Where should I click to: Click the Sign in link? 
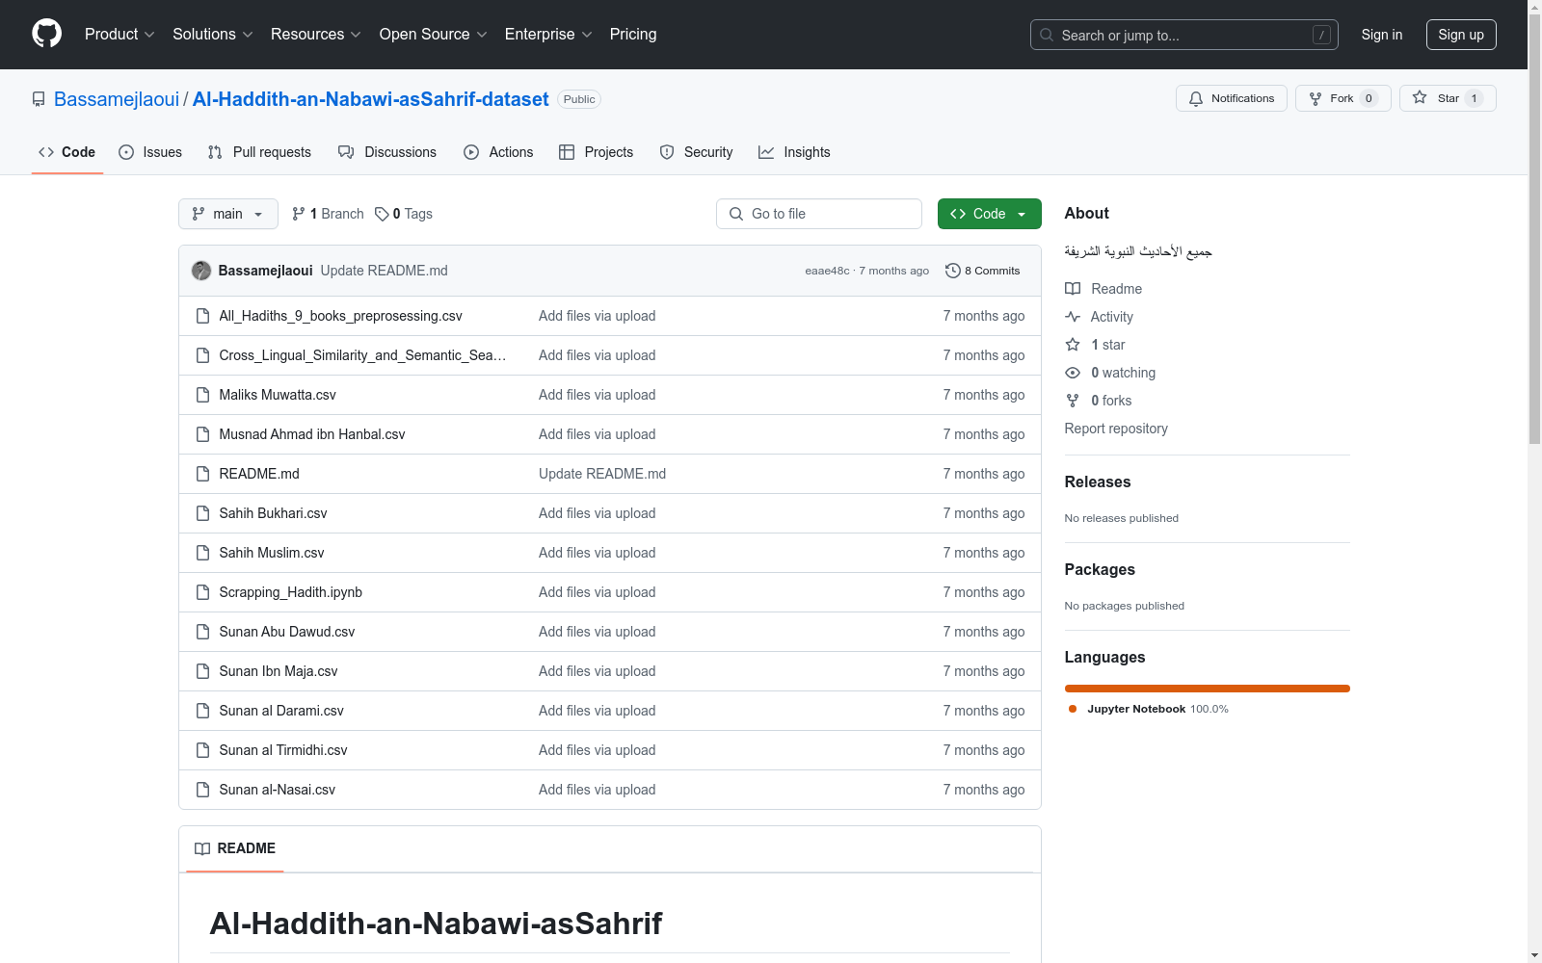[1382, 35]
